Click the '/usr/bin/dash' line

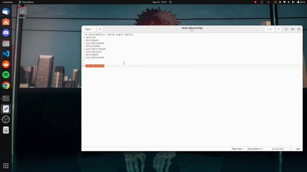(x=95, y=57)
